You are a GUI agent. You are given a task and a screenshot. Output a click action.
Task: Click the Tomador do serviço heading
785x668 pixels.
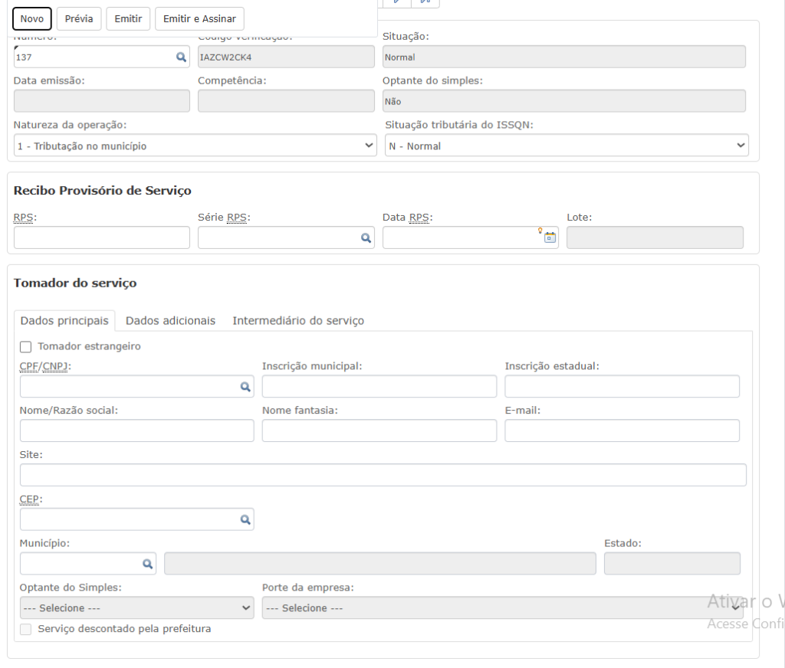75,283
